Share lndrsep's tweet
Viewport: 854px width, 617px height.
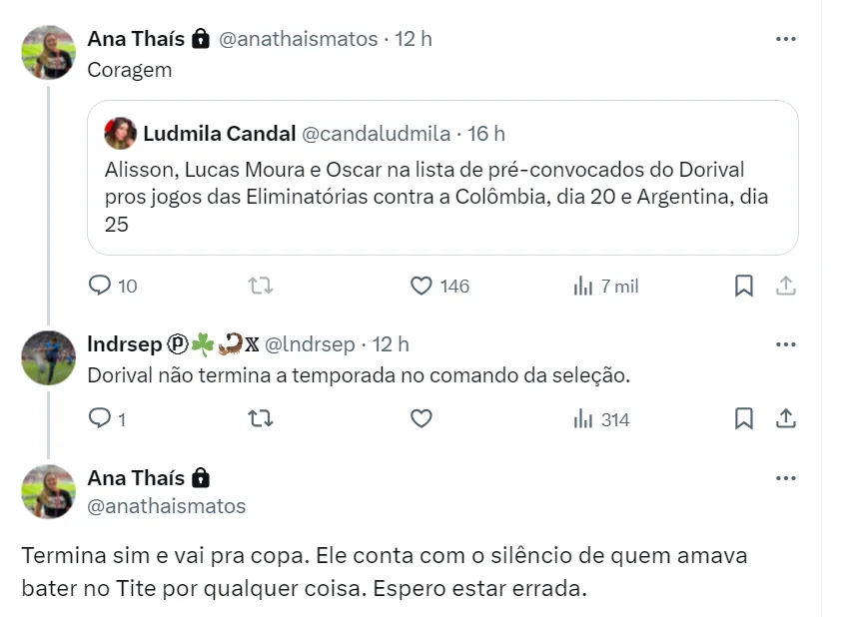(786, 419)
